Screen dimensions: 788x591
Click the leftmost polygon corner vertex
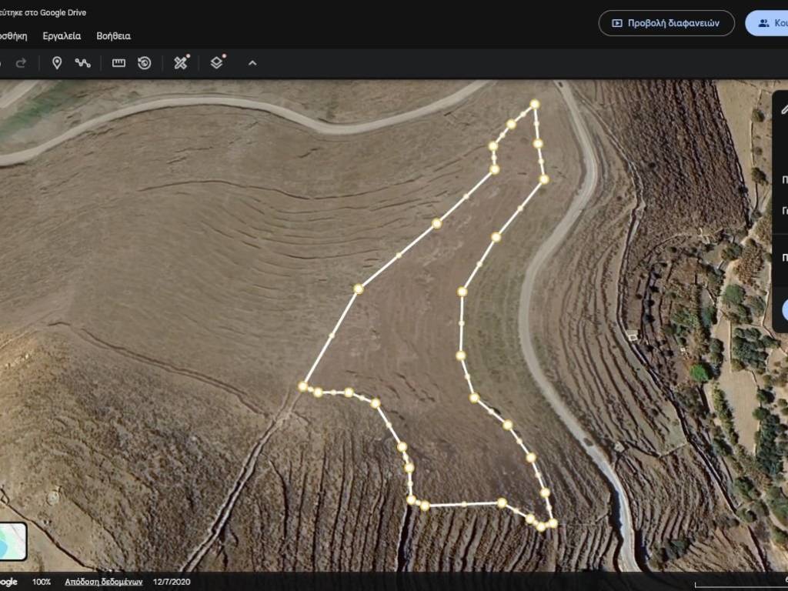(302, 386)
